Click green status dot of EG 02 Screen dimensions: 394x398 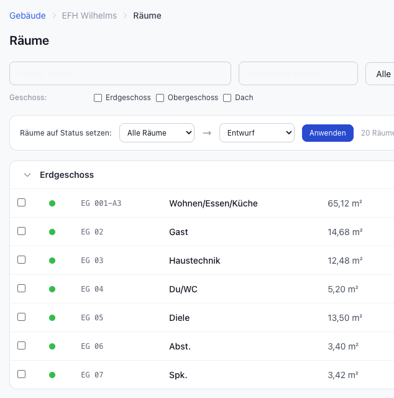point(52,232)
